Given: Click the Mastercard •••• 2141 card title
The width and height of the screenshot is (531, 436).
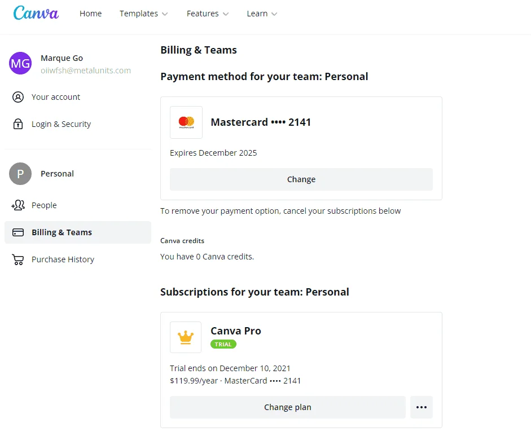Looking at the screenshot, I should click(x=261, y=122).
